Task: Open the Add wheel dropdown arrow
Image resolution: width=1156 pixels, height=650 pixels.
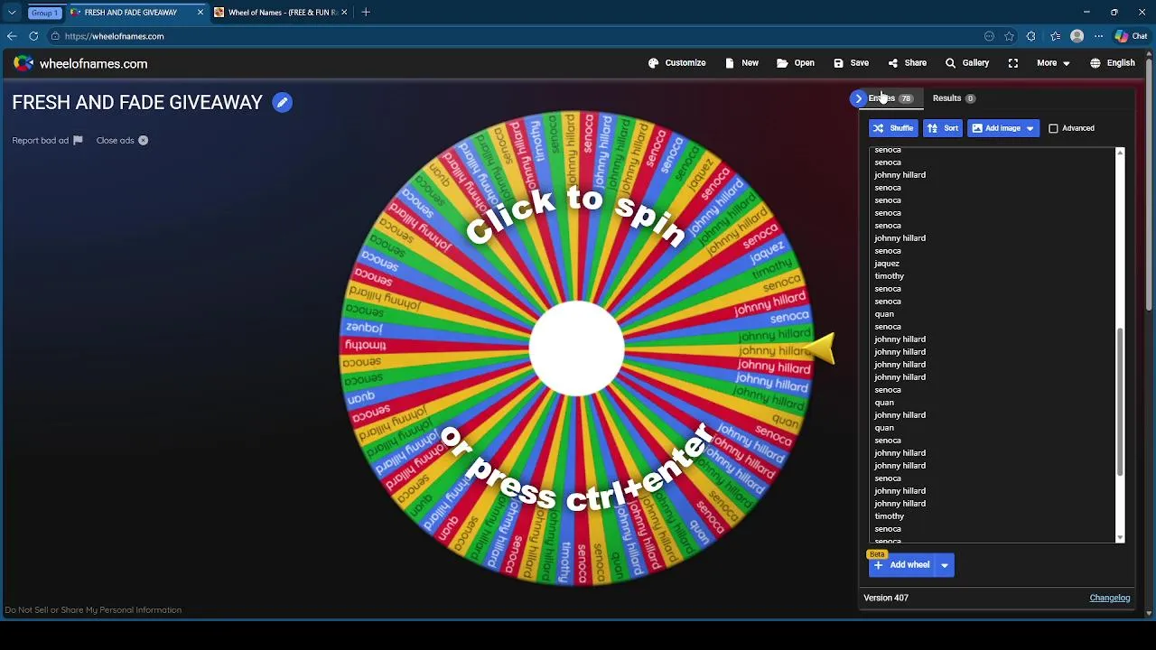Action: point(945,565)
